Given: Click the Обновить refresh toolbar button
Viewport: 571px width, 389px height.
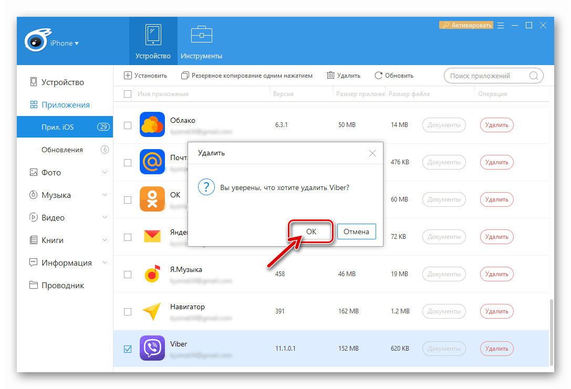Looking at the screenshot, I should click(394, 75).
